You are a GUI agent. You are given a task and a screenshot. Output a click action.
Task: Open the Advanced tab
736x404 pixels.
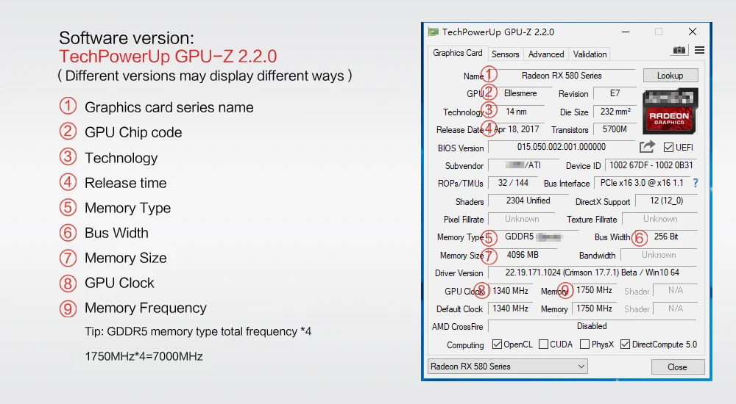click(x=546, y=54)
